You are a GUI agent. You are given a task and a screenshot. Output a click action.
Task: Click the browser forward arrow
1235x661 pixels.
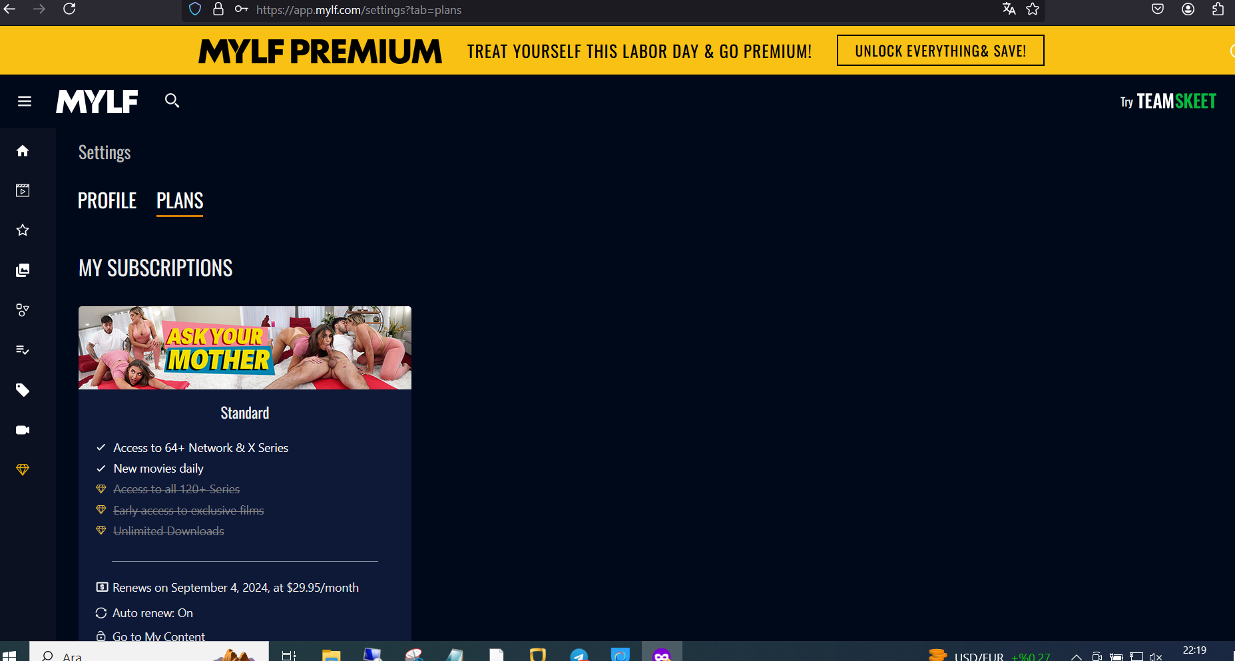point(39,9)
